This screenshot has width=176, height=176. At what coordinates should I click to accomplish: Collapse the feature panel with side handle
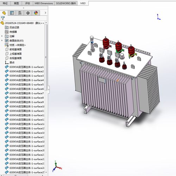(49, 89)
